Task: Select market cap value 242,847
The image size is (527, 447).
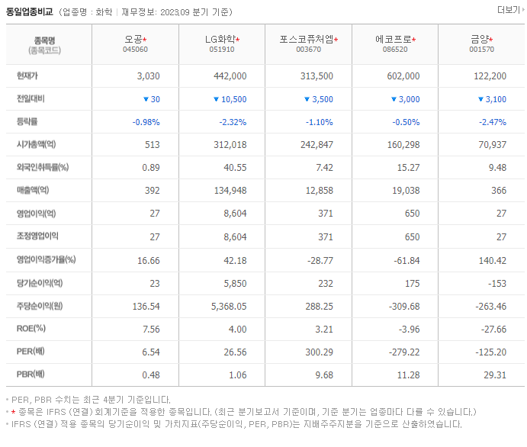Action: (317, 144)
